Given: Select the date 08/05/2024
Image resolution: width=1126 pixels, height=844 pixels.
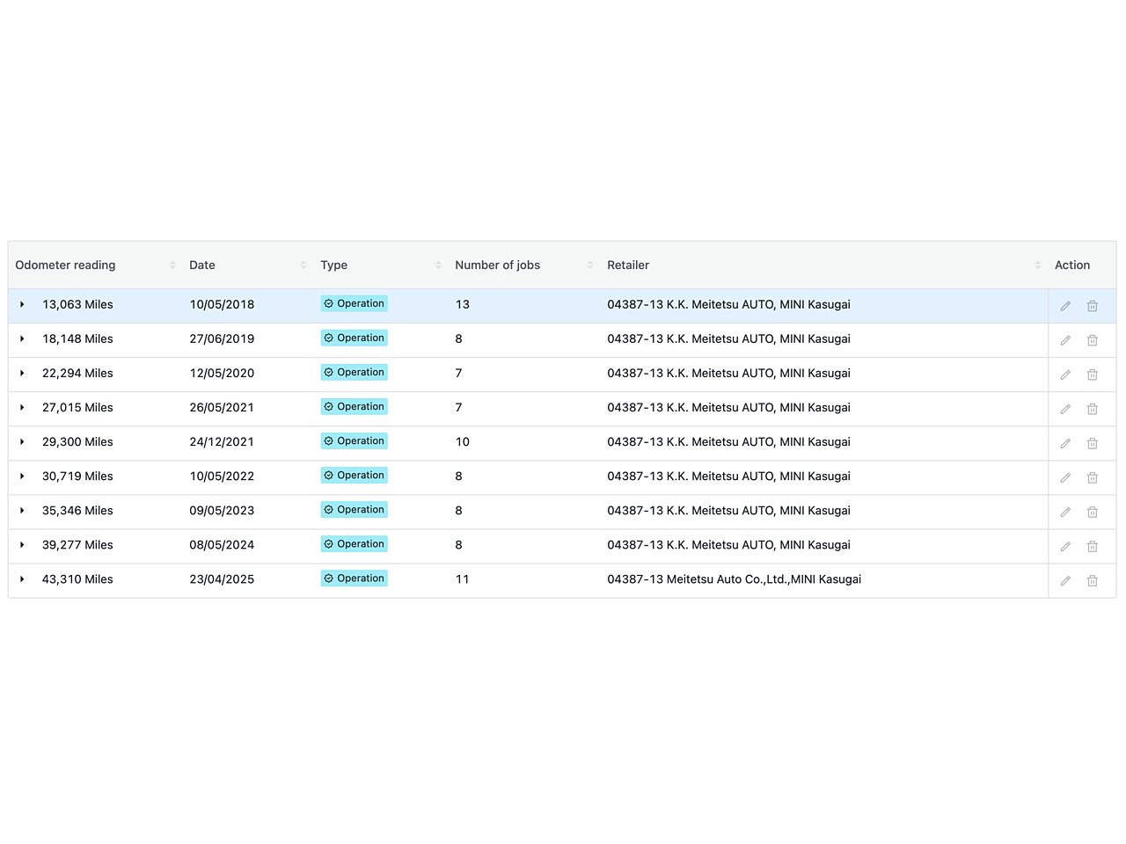Looking at the screenshot, I should [x=222, y=544].
